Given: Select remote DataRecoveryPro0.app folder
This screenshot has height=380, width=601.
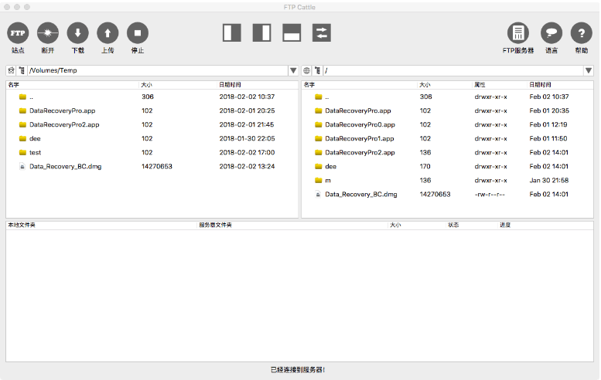Looking at the screenshot, I should [448, 125].
